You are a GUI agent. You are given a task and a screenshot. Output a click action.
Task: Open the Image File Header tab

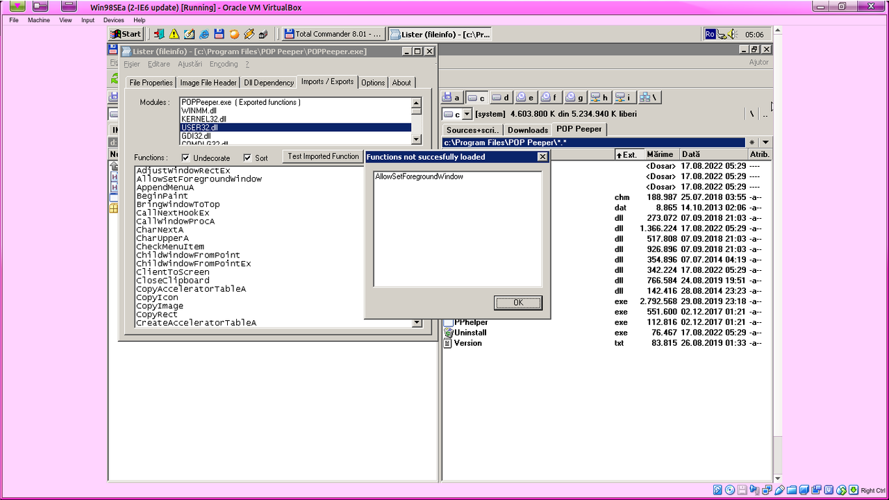click(208, 83)
